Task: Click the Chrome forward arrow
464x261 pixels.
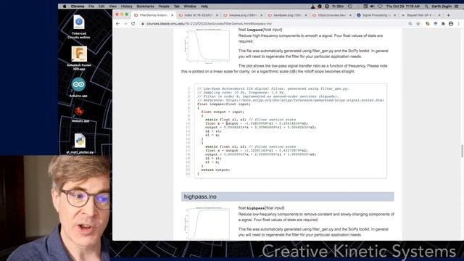Action: [125, 24]
